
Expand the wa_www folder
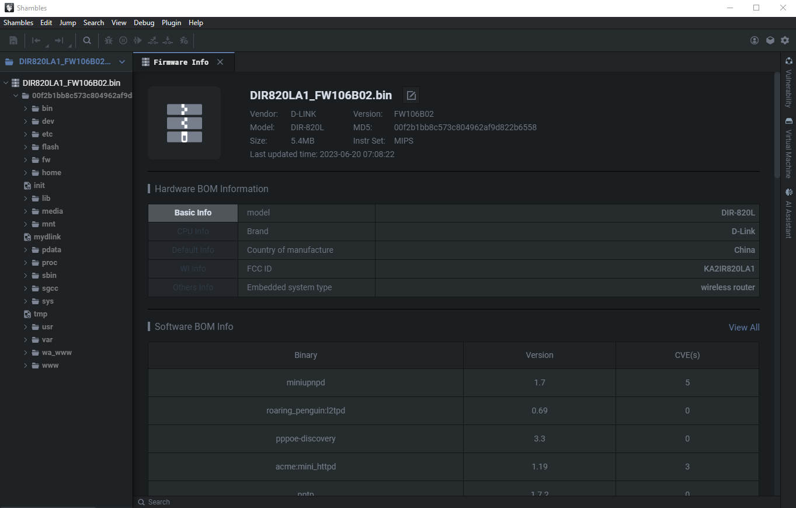click(26, 353)
